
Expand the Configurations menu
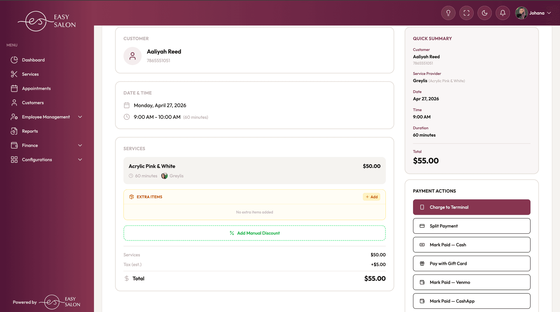point(37,159)
